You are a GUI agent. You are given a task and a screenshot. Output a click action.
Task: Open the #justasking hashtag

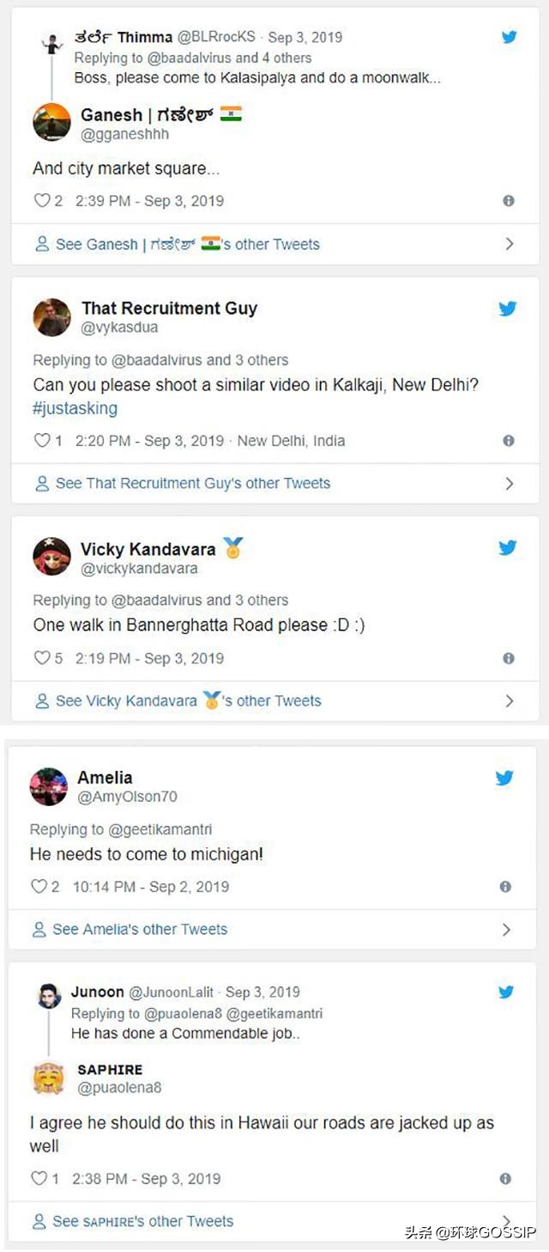(75, 408)
